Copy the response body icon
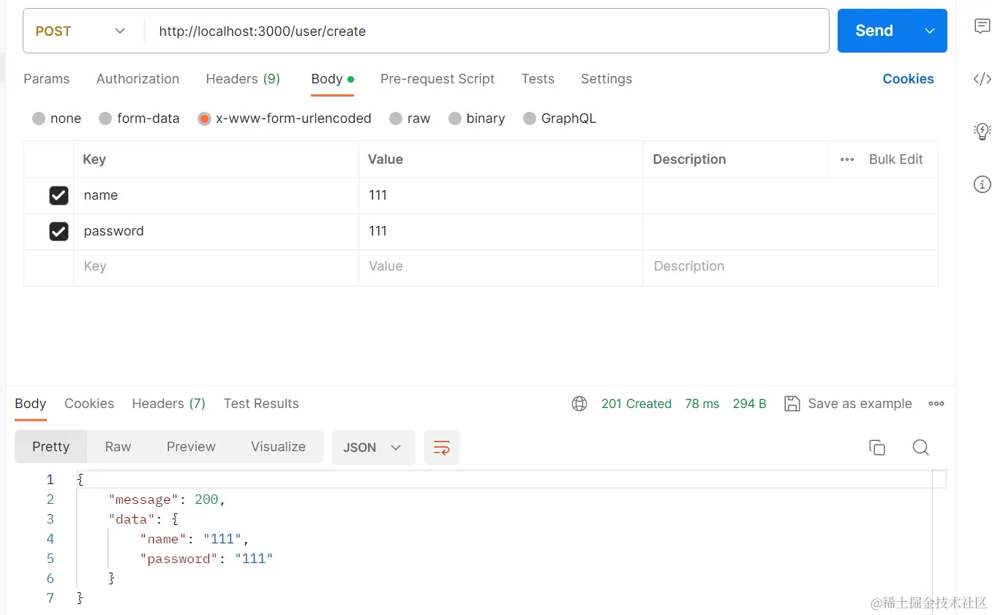Screen dimensions: 992x615 876,448
